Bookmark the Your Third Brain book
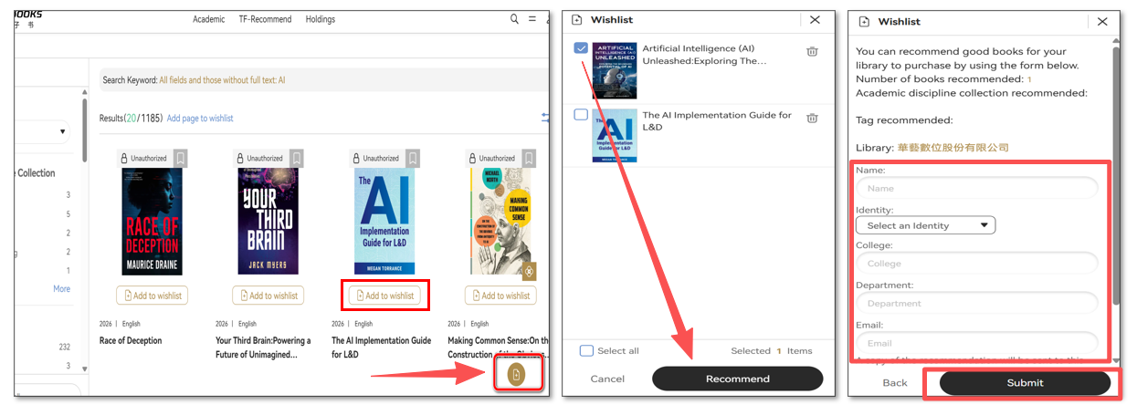Screen dimensions: 1137x405 click(x=297, y=158)
